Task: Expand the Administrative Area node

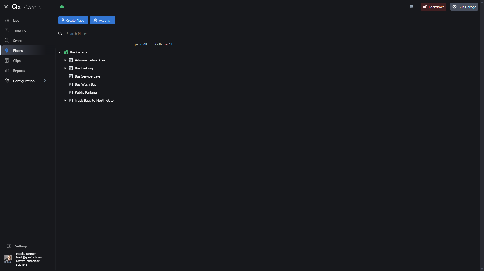Action: (x=65, y=60)
